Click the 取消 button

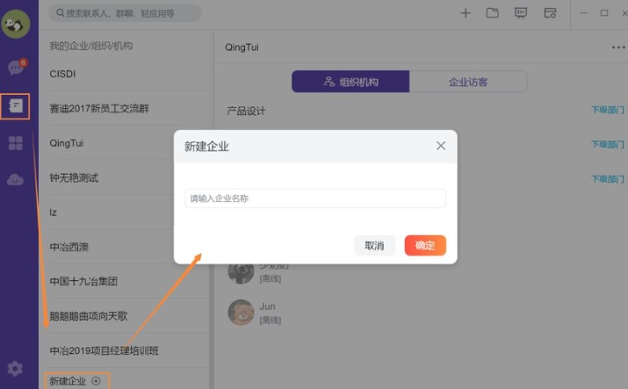tap(374, 245)
